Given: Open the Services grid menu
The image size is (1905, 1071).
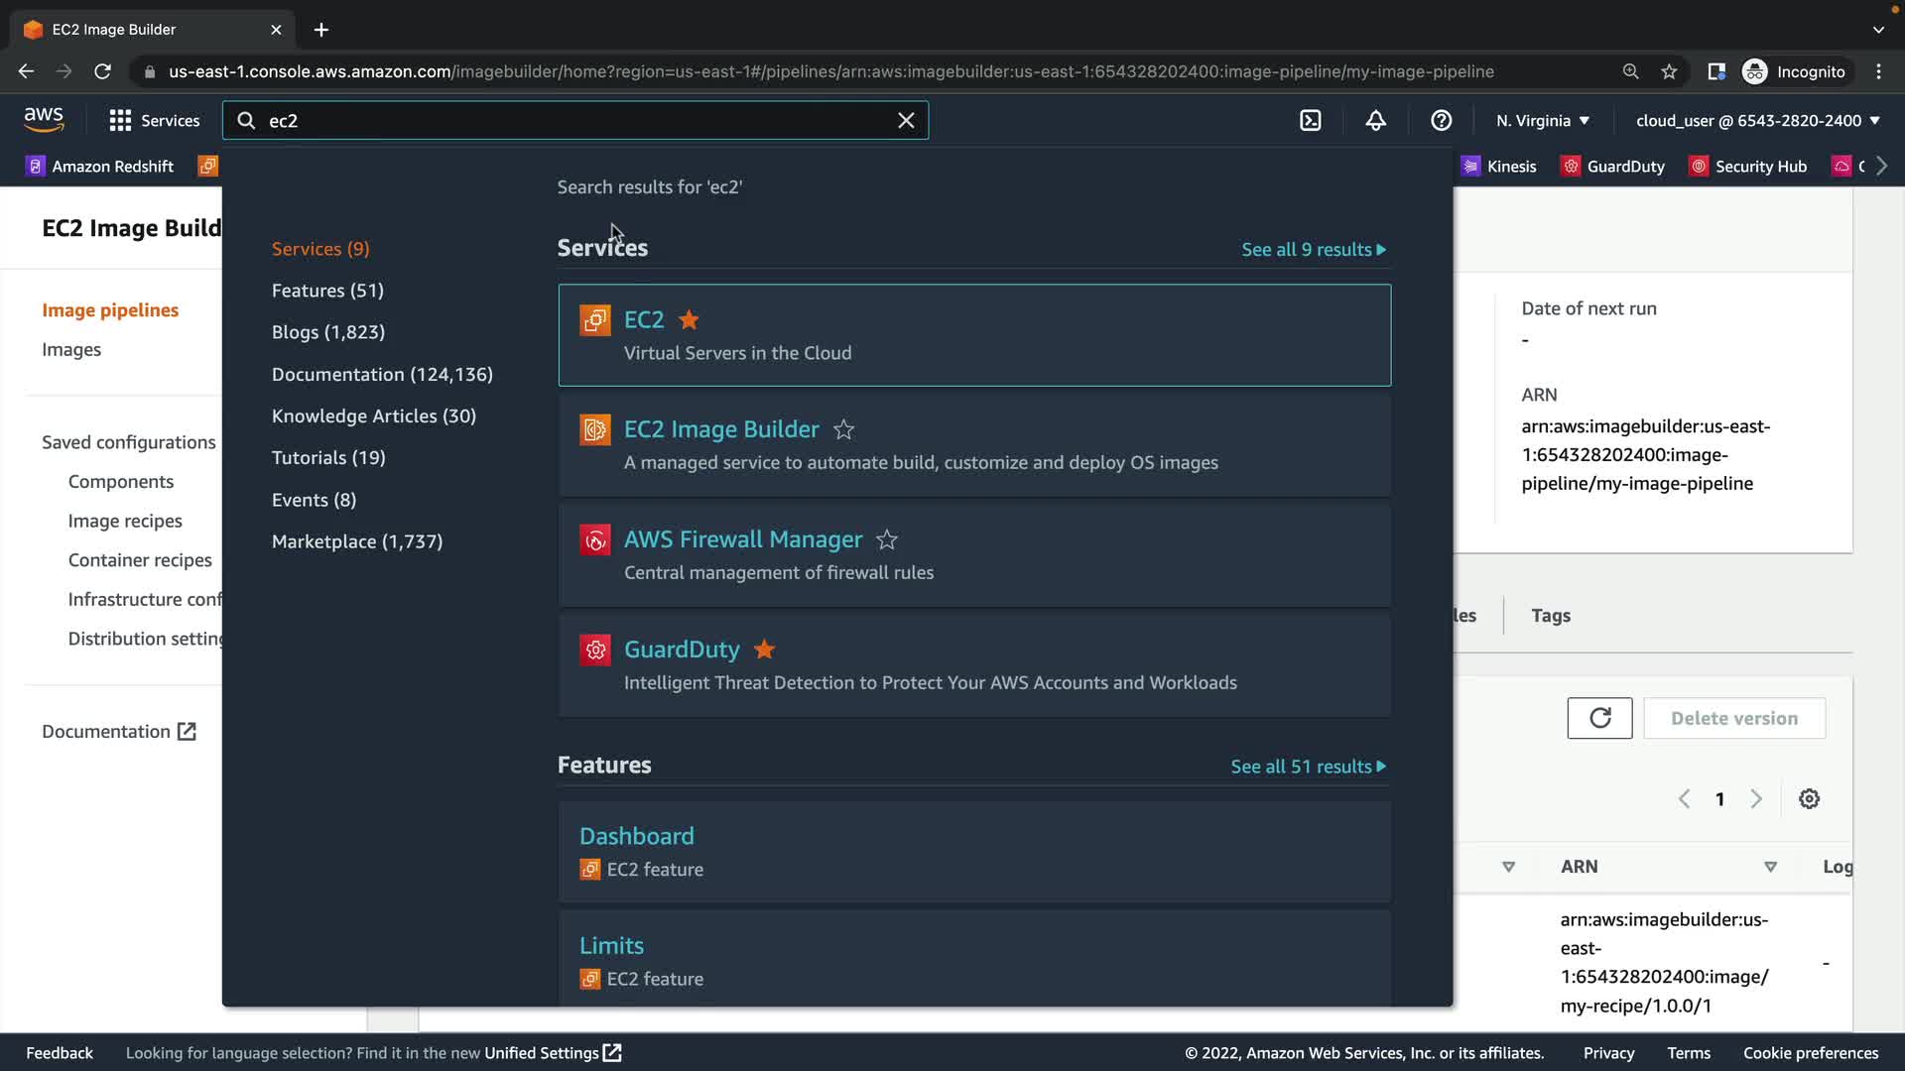Looking at the screenshot, I should click(154, 121).
